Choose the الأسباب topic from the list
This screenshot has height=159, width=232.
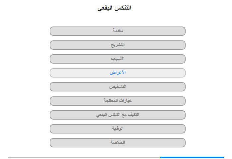[x=117, y=59]
